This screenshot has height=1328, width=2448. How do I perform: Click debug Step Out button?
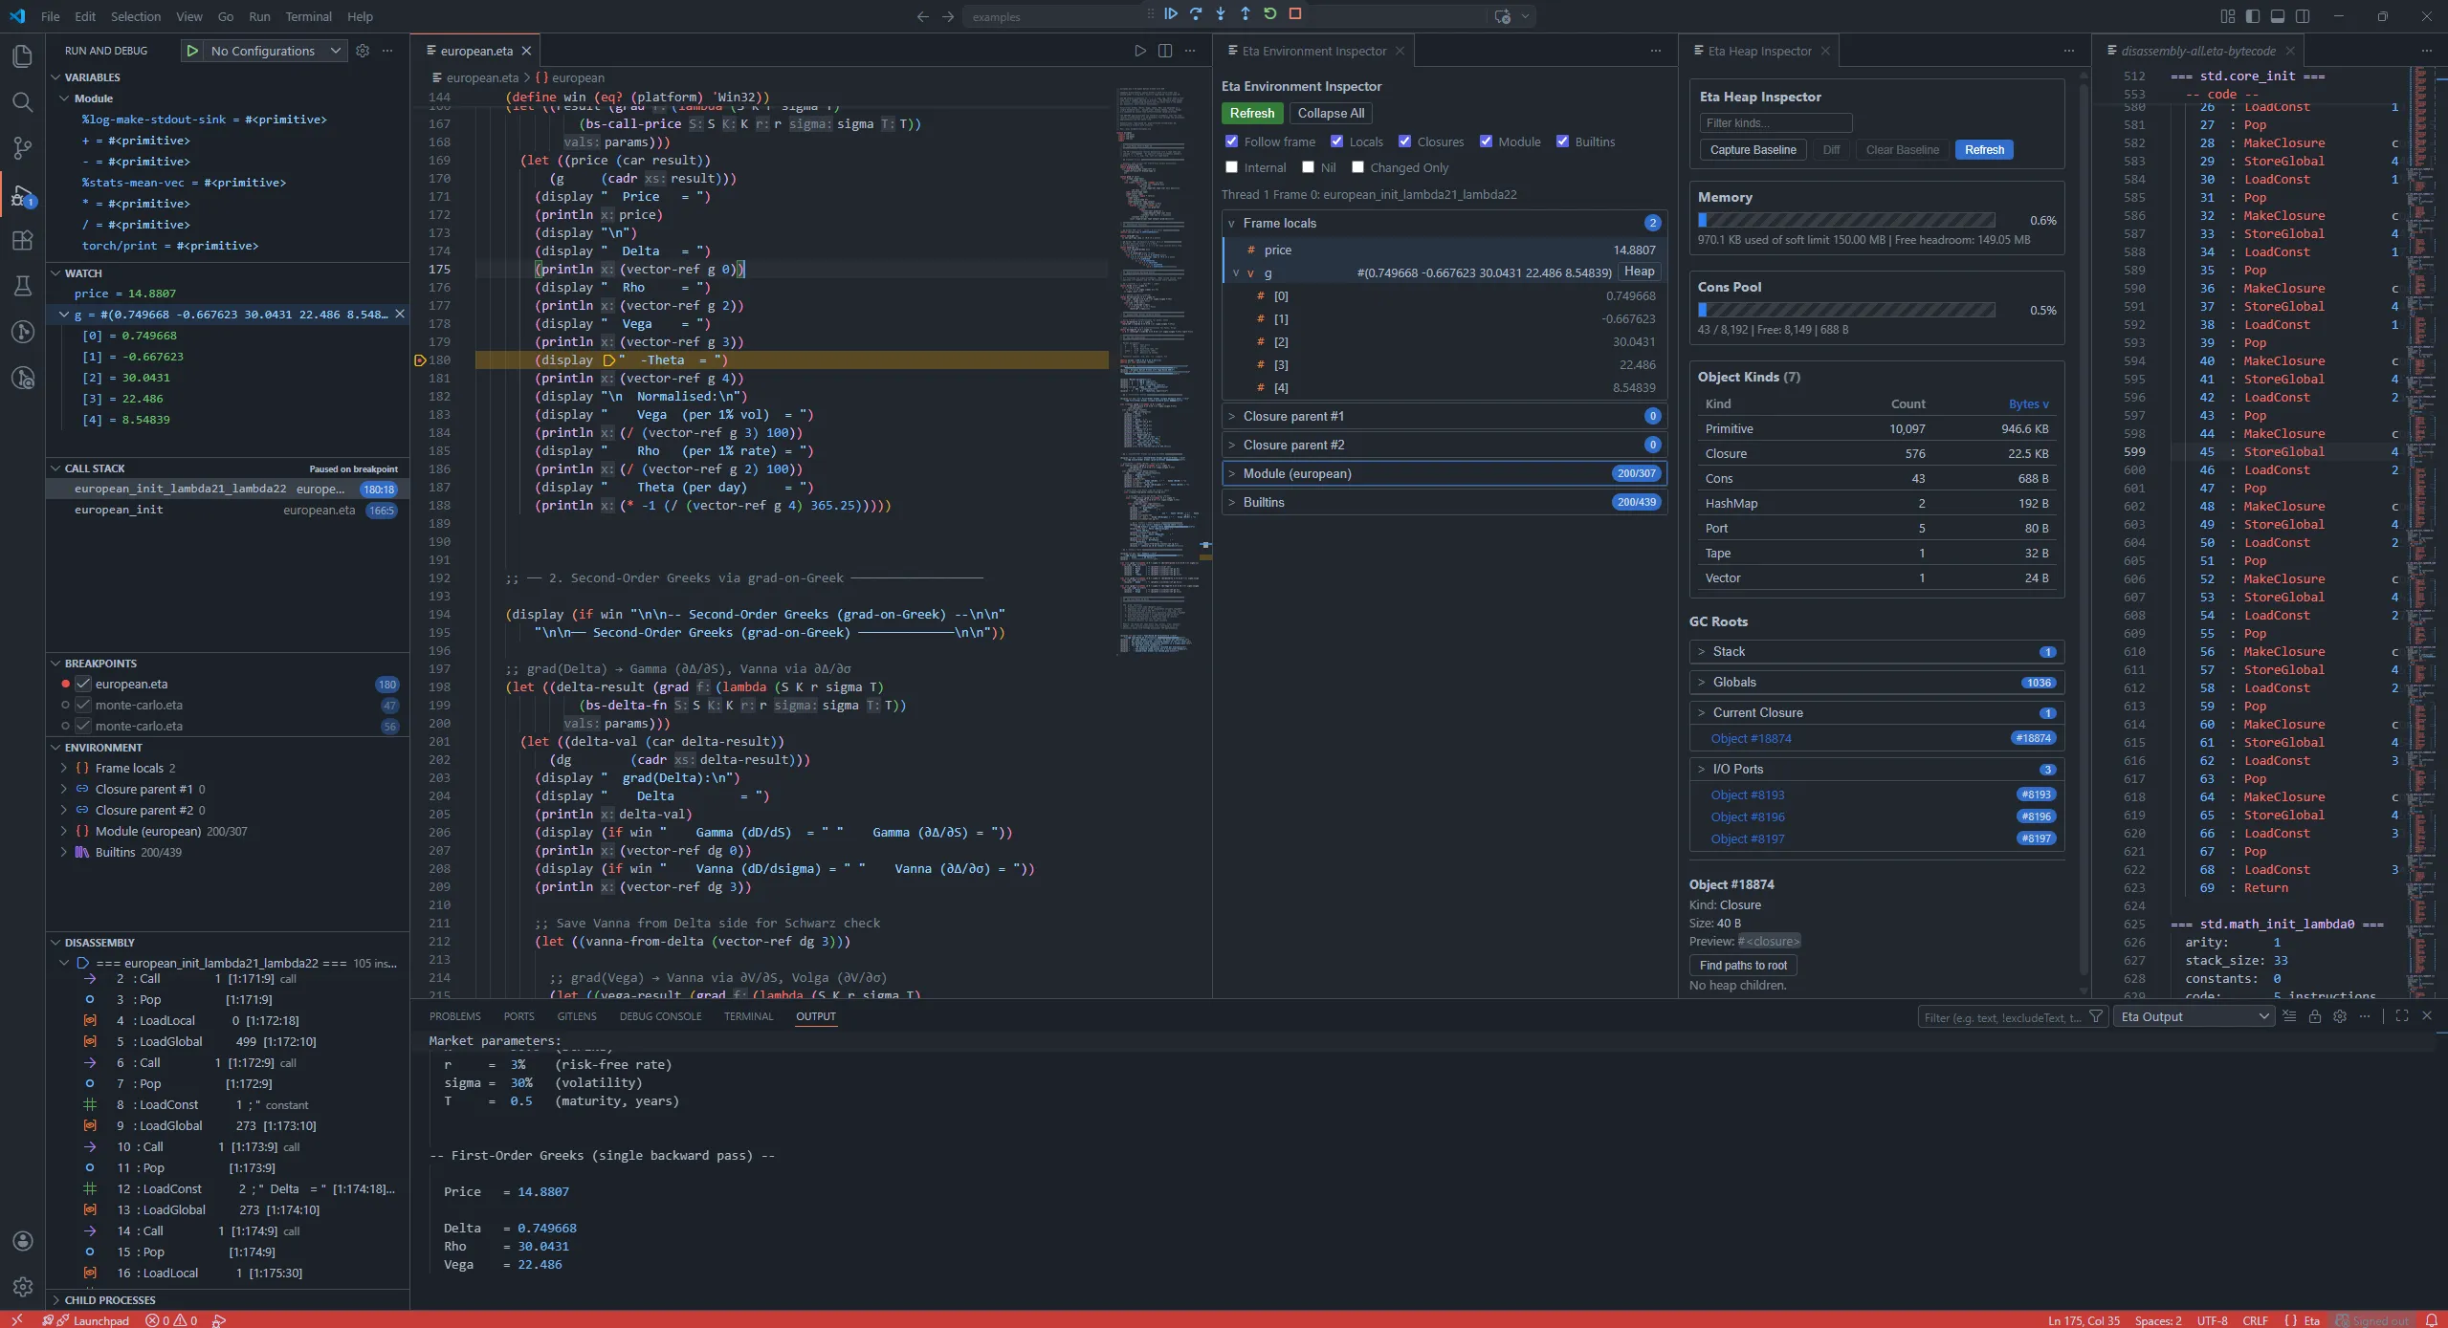pyautogui.click(x=1246, y=14)
